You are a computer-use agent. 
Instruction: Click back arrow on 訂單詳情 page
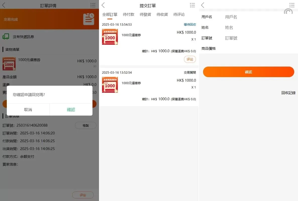pos(4,5)
